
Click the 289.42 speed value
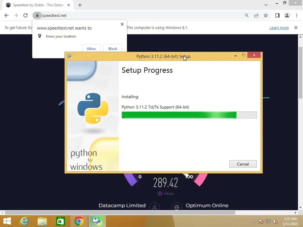[x=166, y=183]
